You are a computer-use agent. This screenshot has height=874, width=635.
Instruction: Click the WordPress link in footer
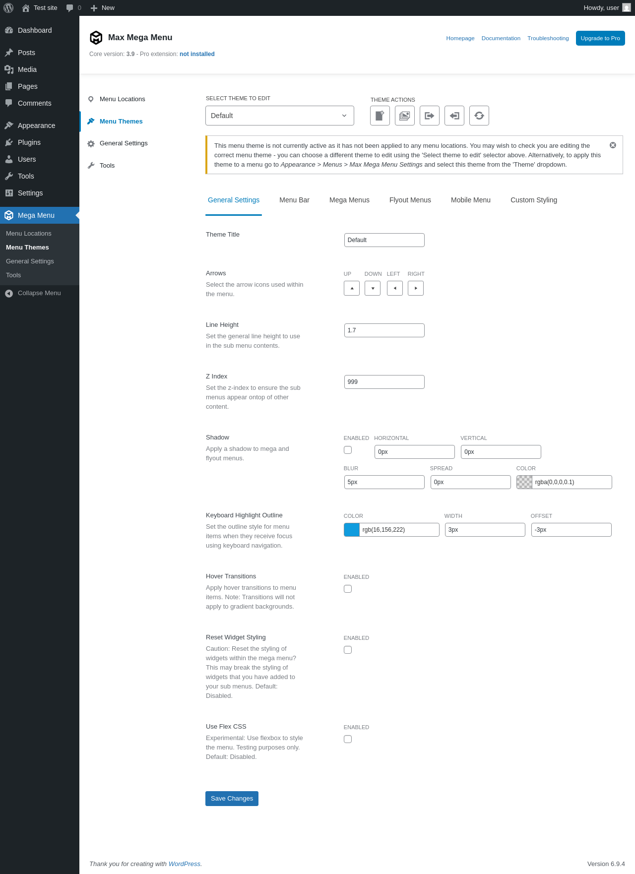(185, 864)
